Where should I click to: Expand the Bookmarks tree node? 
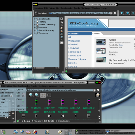35,19
